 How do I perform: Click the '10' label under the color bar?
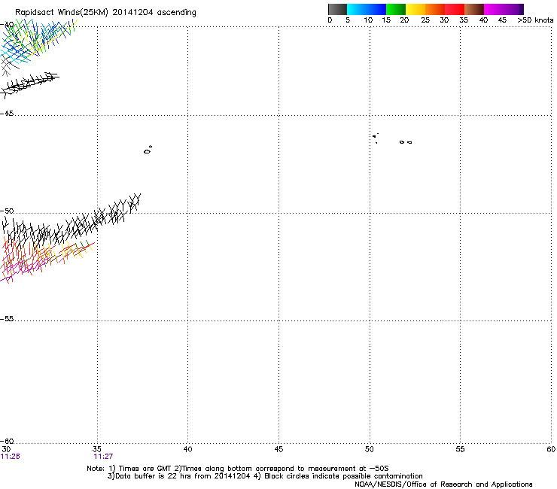pyautogui.click(x=368, y=20)
